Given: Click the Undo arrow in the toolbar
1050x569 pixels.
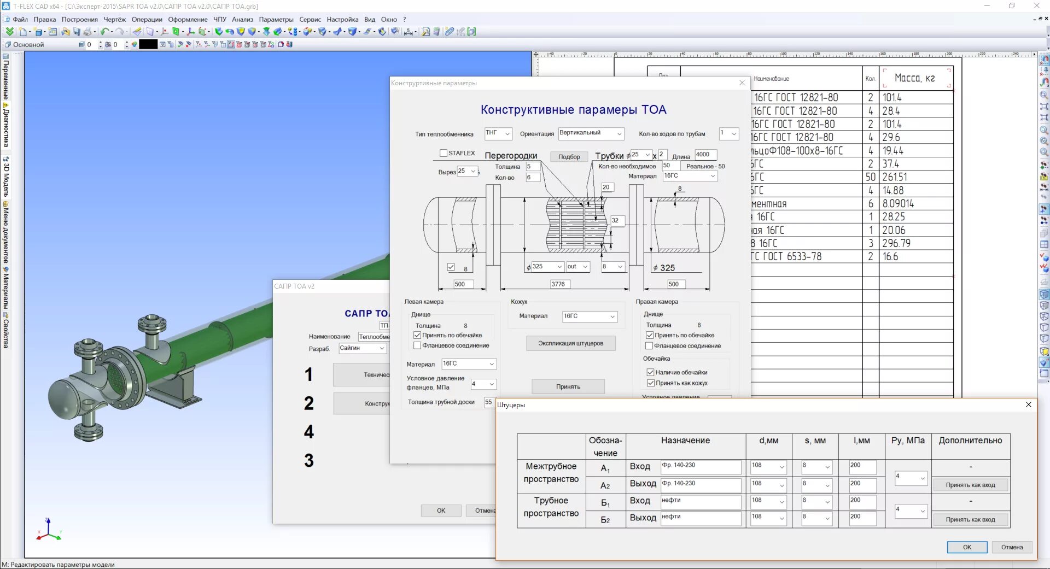Looking at the screenshot, I should 104,32.
